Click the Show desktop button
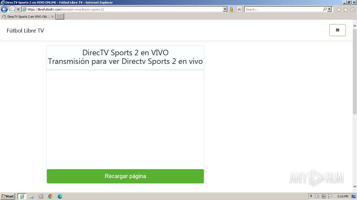 coord(354,196)
